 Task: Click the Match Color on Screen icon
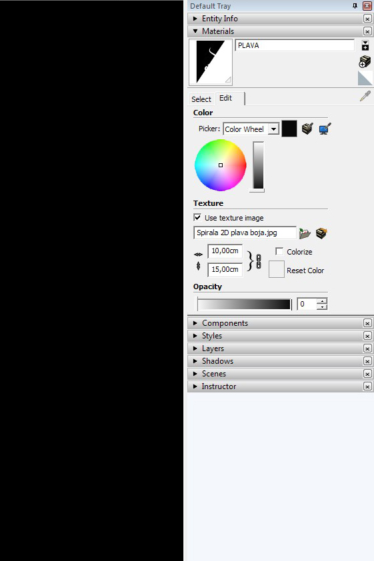[325, 129]
